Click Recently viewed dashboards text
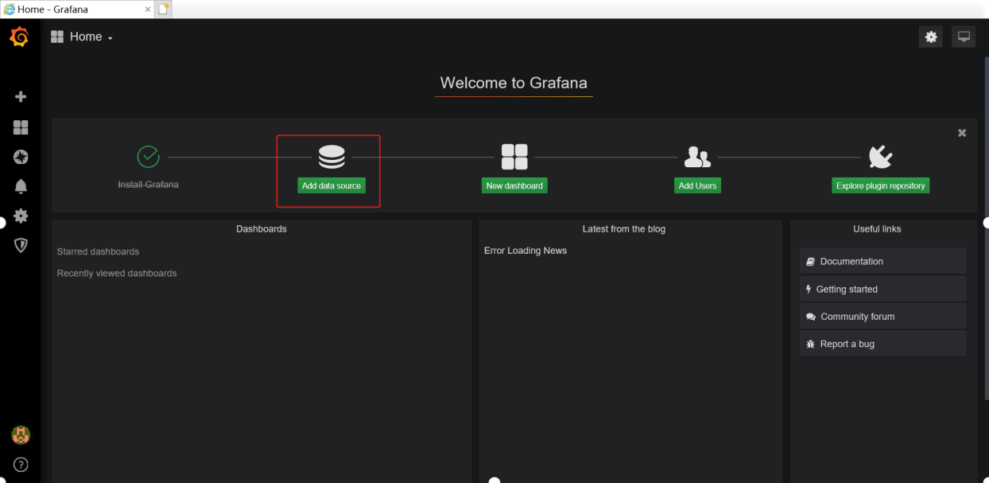 [117, 273]
